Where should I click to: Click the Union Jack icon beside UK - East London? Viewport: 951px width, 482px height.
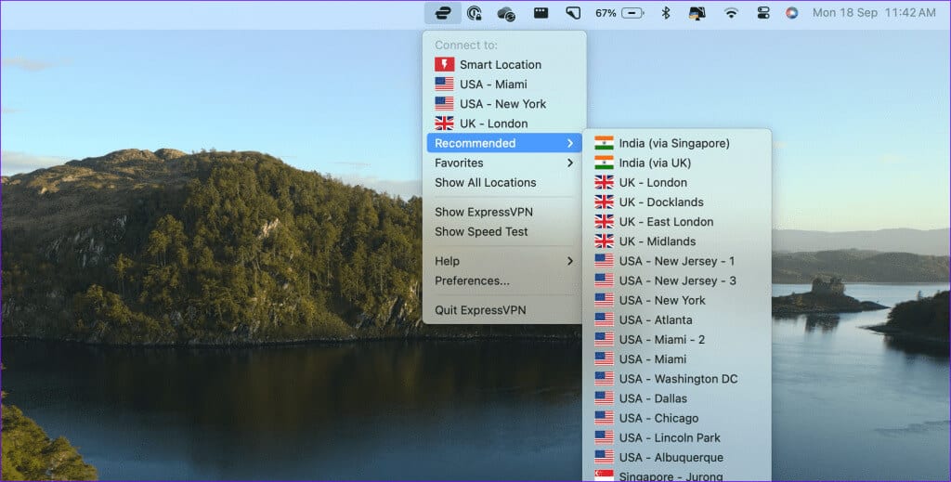pos(604,221)
